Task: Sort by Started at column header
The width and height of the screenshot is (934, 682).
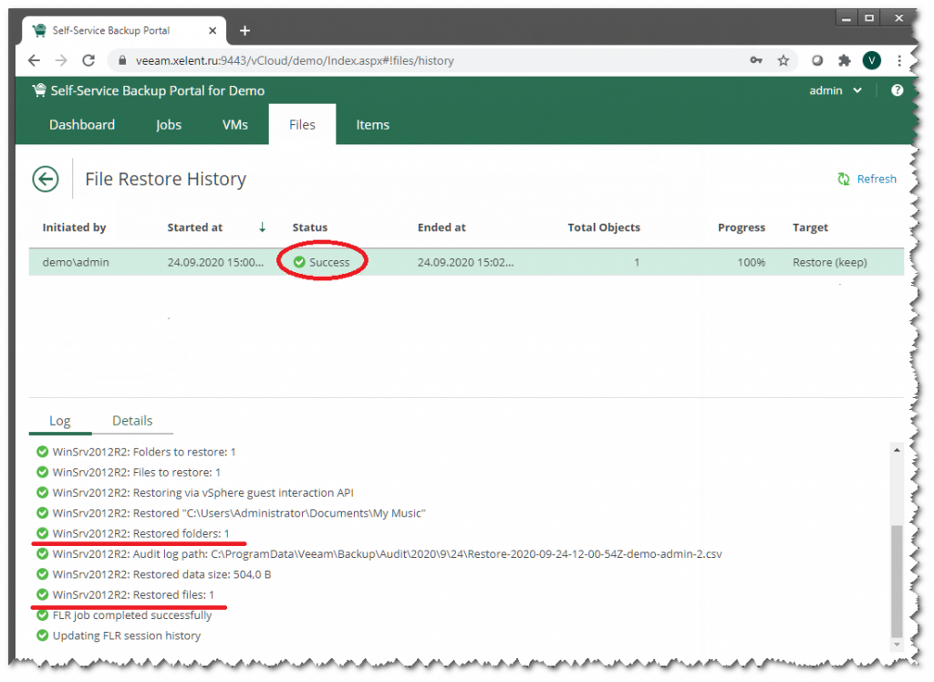Action: (195, 227)
